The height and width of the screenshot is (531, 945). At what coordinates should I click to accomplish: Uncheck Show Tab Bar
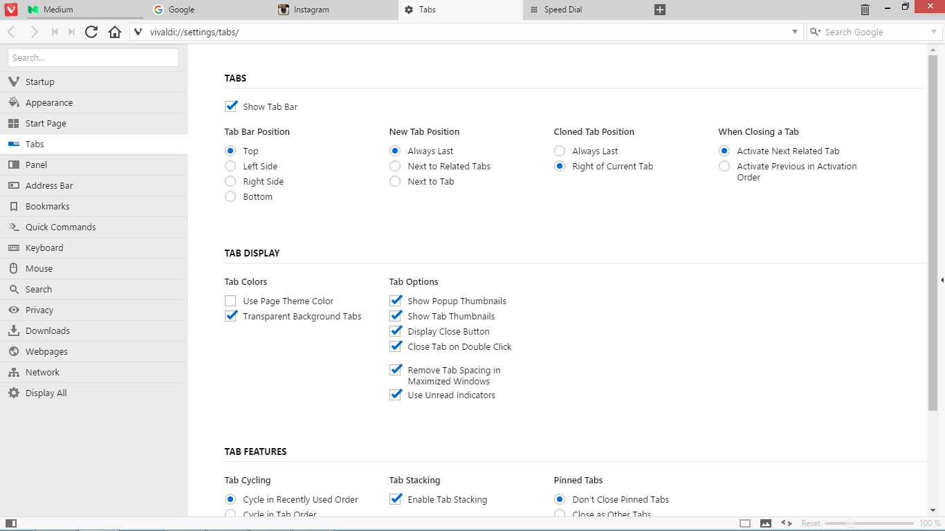[231, 106]
